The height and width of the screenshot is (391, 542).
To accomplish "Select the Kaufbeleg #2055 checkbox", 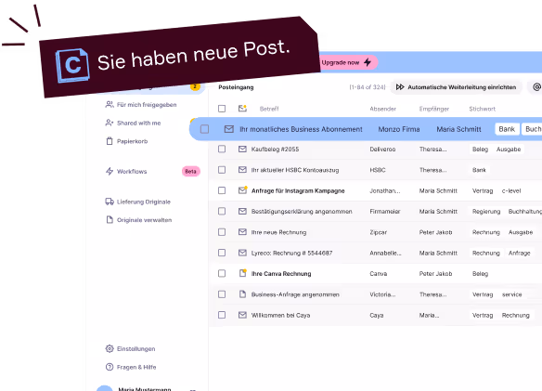I will click(x=222, y=150).
